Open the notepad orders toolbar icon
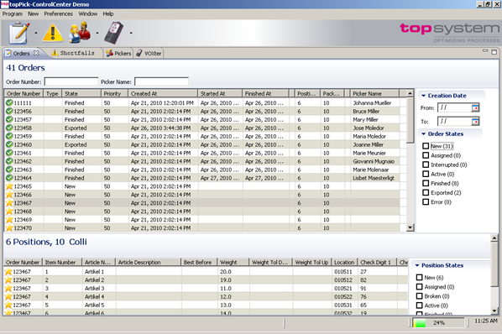502x334 pixels. tap(19, 33)
